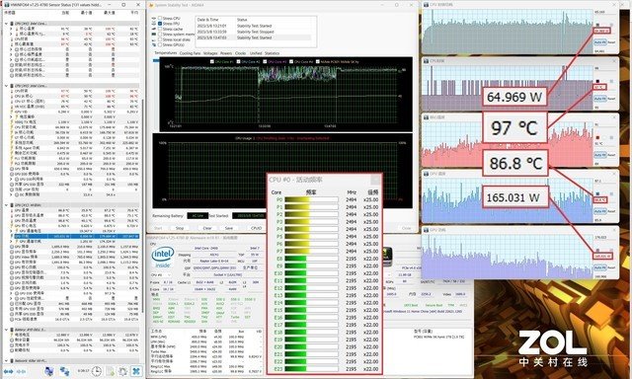Select the 'Stability Test Stopped' log entry

tap(254, 32)
